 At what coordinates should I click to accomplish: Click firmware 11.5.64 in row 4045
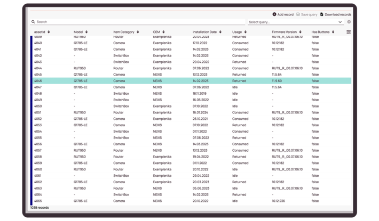tap(277, 75)
